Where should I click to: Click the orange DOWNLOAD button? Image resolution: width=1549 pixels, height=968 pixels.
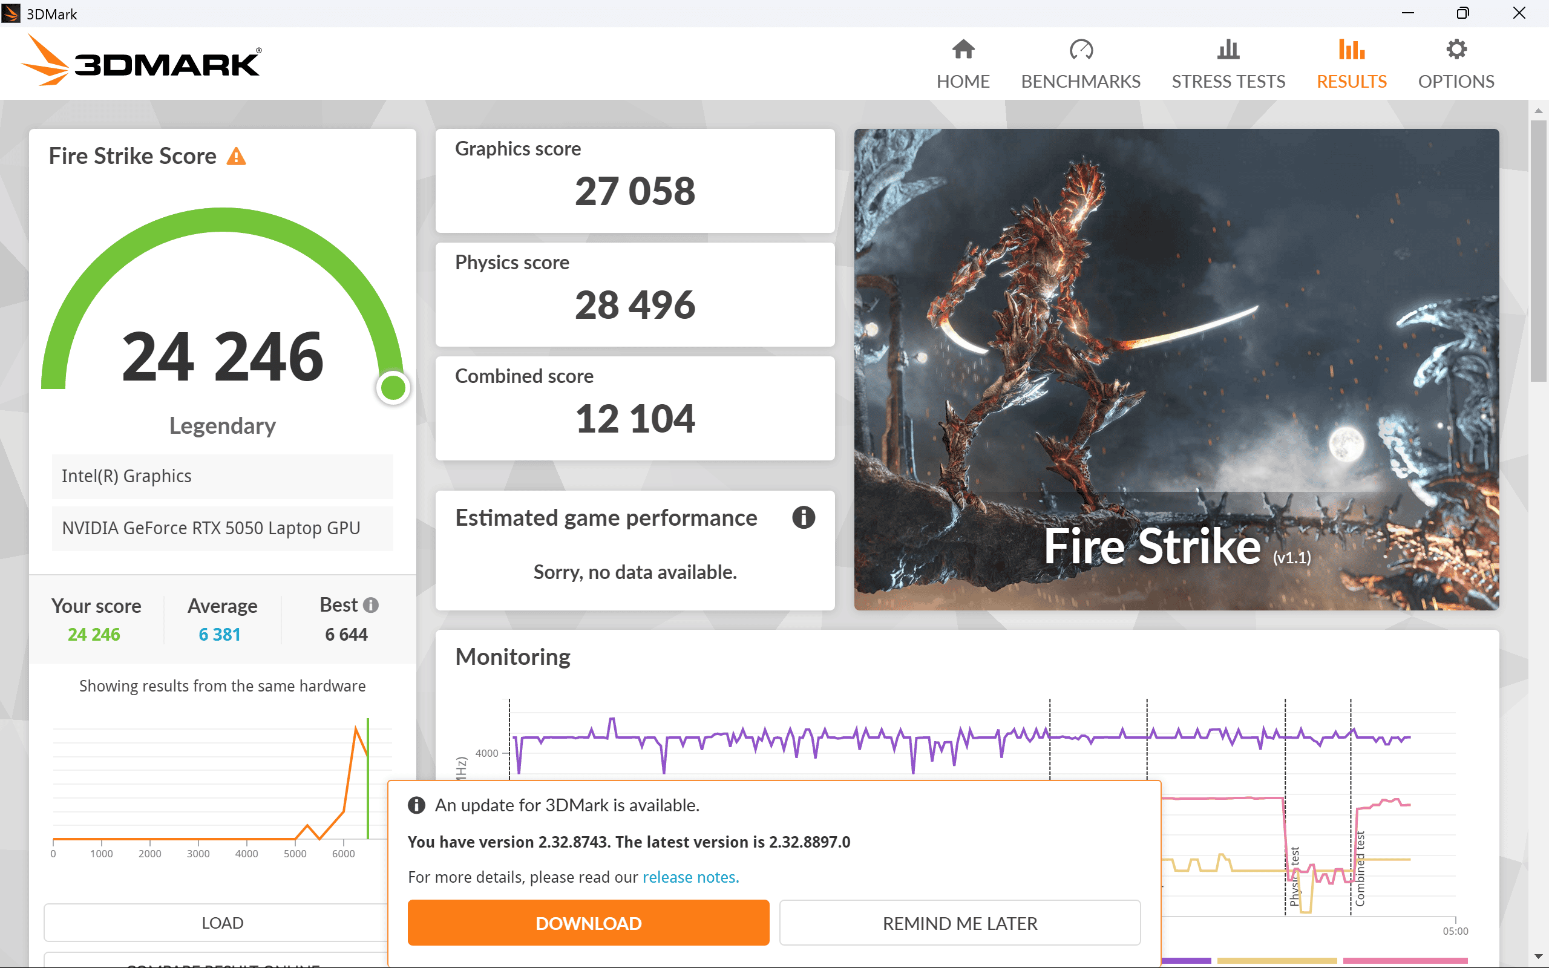(x=588, y=923)
